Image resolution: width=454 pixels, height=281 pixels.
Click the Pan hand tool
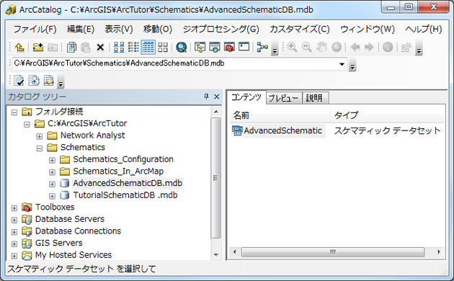[321, 47]
